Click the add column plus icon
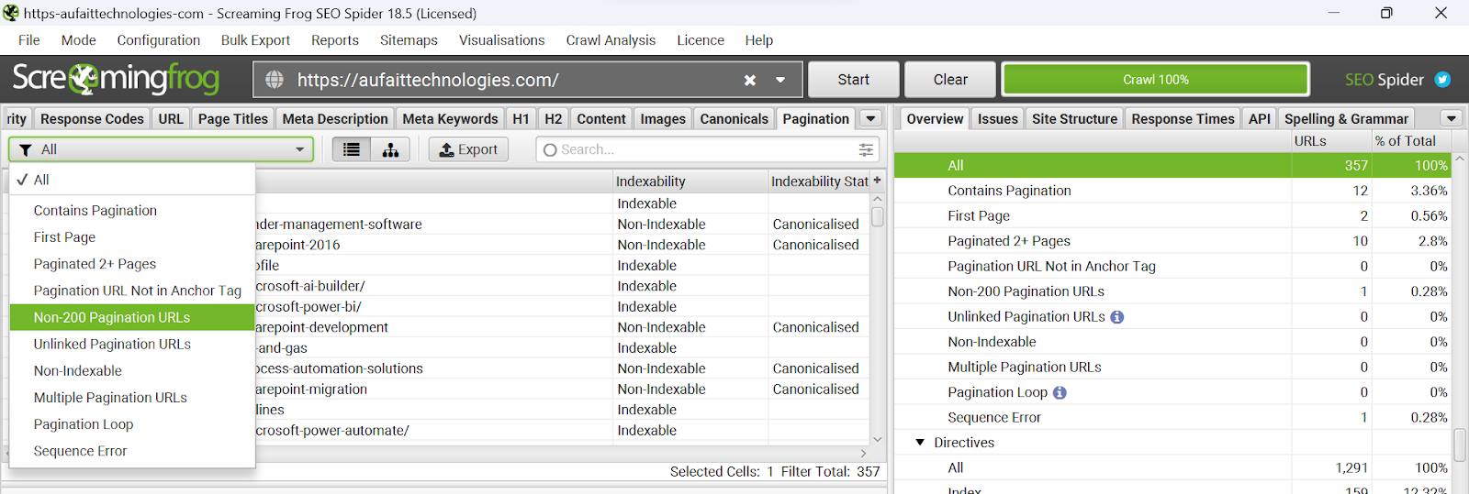 [x=877, y=181]
